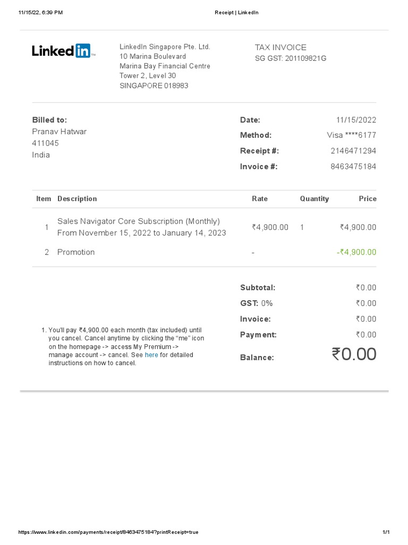This screenshot has height=545, width=408.
Task: Click the 'Receipt | LinkedIn' page title
Action: 236,13
